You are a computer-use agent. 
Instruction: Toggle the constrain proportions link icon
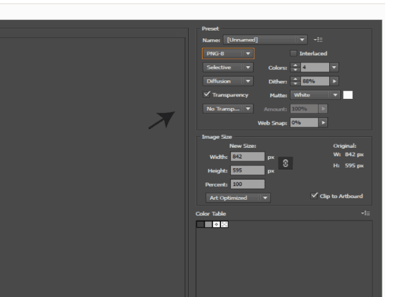click(x=286, y=163)
